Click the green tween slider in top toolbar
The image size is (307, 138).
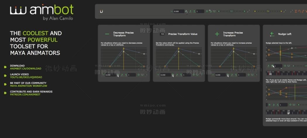232,11
